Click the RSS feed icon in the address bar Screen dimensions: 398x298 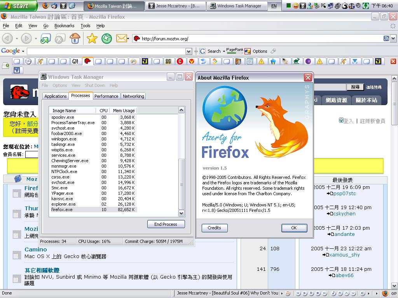tap(386, 38)
